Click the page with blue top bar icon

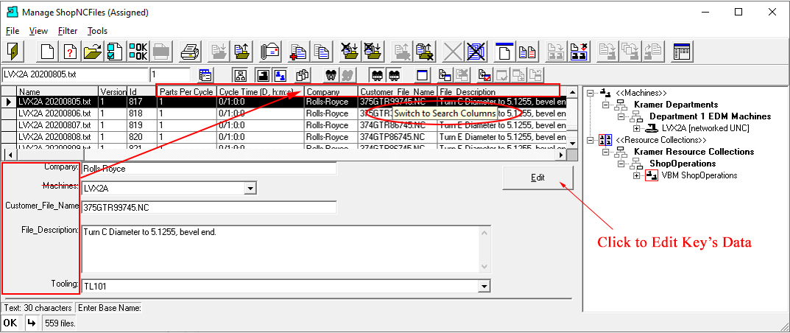tap(504, 52)
